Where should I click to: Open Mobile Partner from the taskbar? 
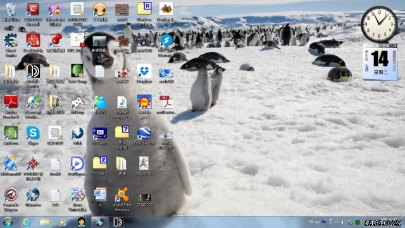click(x=118, y=222)
